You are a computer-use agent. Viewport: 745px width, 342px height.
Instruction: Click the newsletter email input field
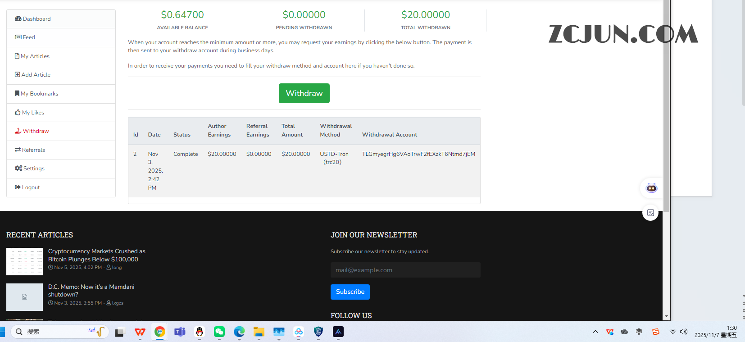(x=405, y=270)
